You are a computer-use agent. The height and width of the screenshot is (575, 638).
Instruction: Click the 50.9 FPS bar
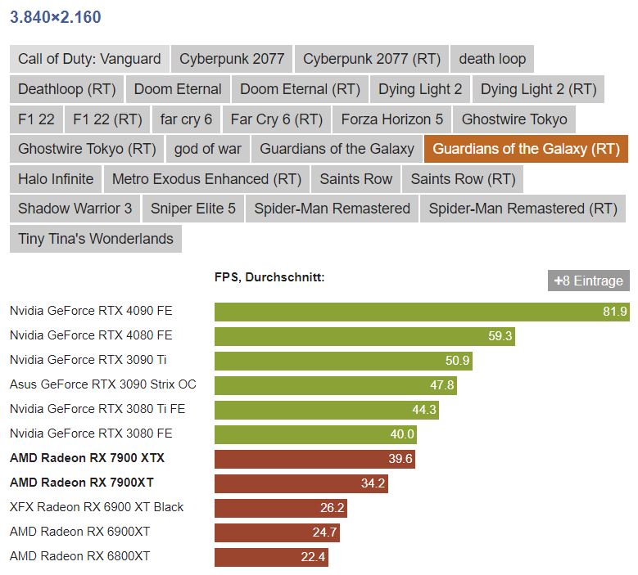[343, 361]
